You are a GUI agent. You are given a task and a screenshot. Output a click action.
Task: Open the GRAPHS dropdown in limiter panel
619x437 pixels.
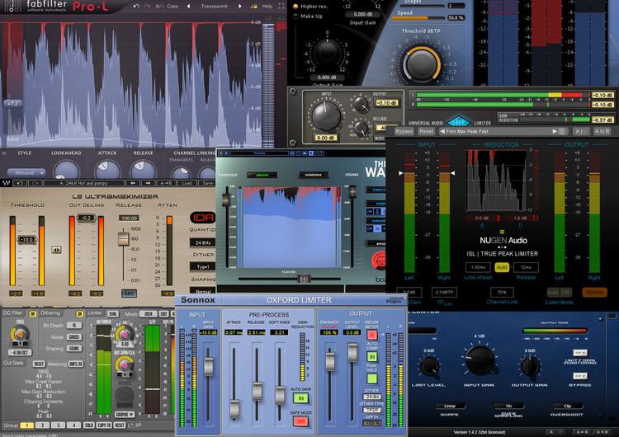click(x=125, y=415)
